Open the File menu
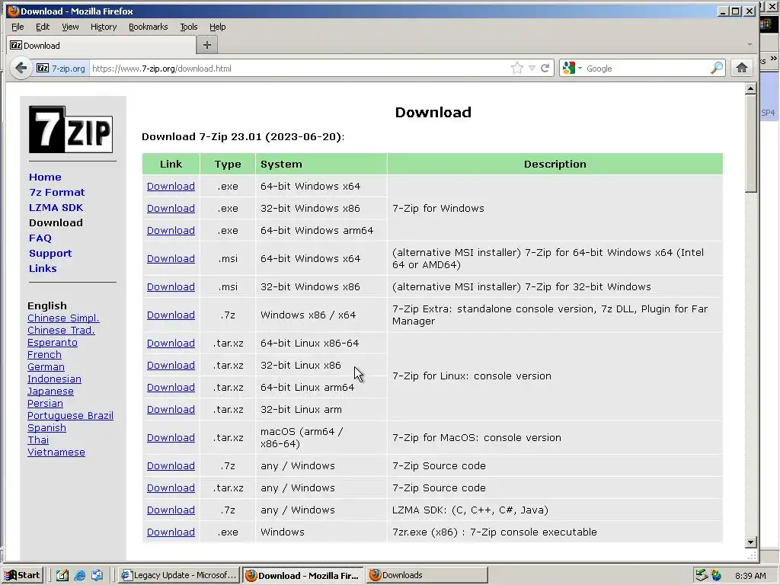The height and width of the screenshot is (585, 780). 18,27
